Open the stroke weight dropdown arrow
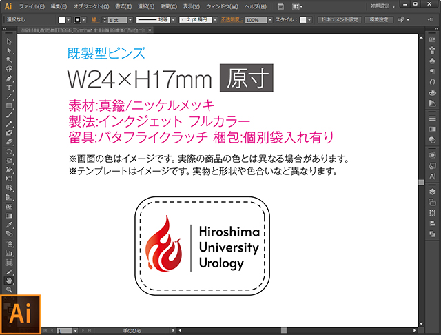This screenshot has width=441, height=335. tap(130, 20)
